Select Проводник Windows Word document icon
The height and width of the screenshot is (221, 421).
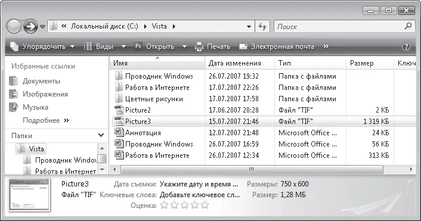119,144
